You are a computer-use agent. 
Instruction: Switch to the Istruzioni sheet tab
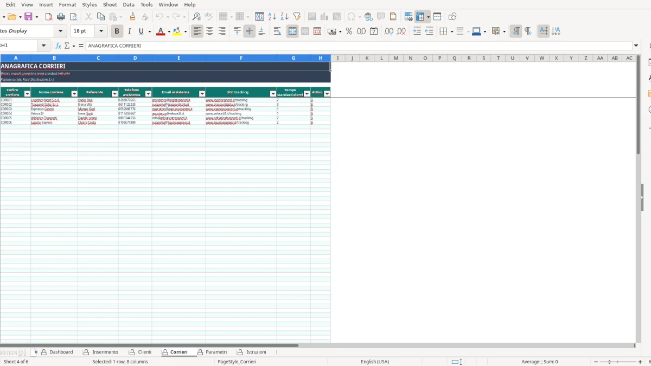[252, 352]
